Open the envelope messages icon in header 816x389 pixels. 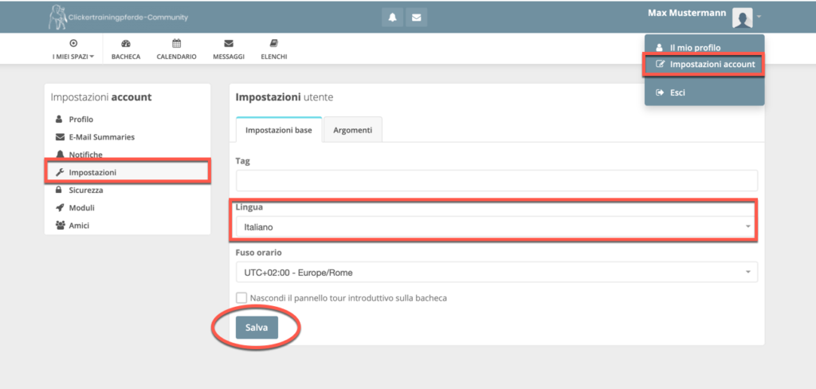coord(416,18)
